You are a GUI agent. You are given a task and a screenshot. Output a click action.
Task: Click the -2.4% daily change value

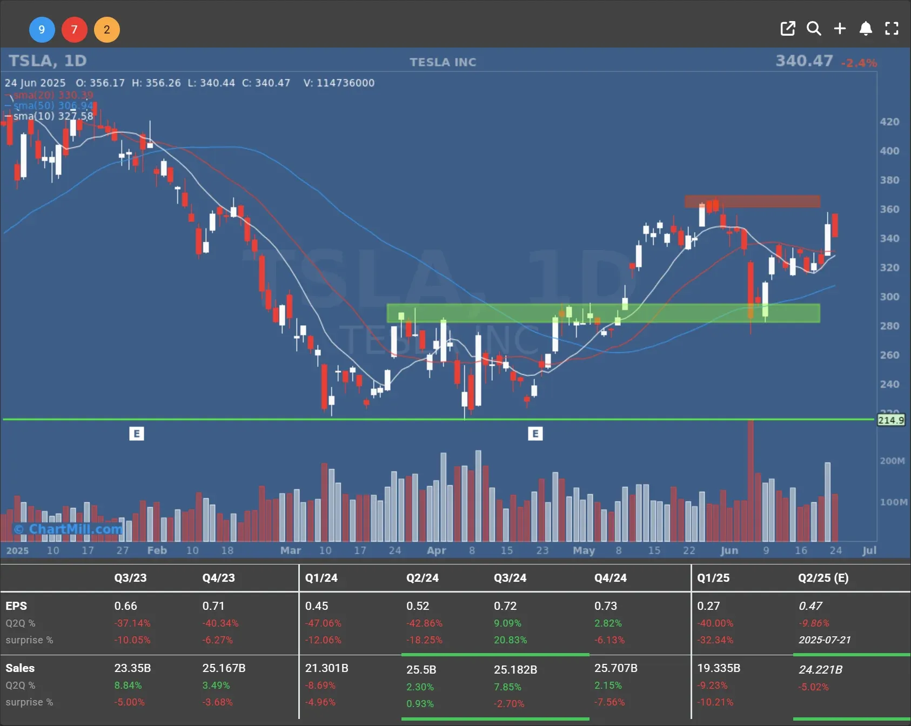(859, 63)
